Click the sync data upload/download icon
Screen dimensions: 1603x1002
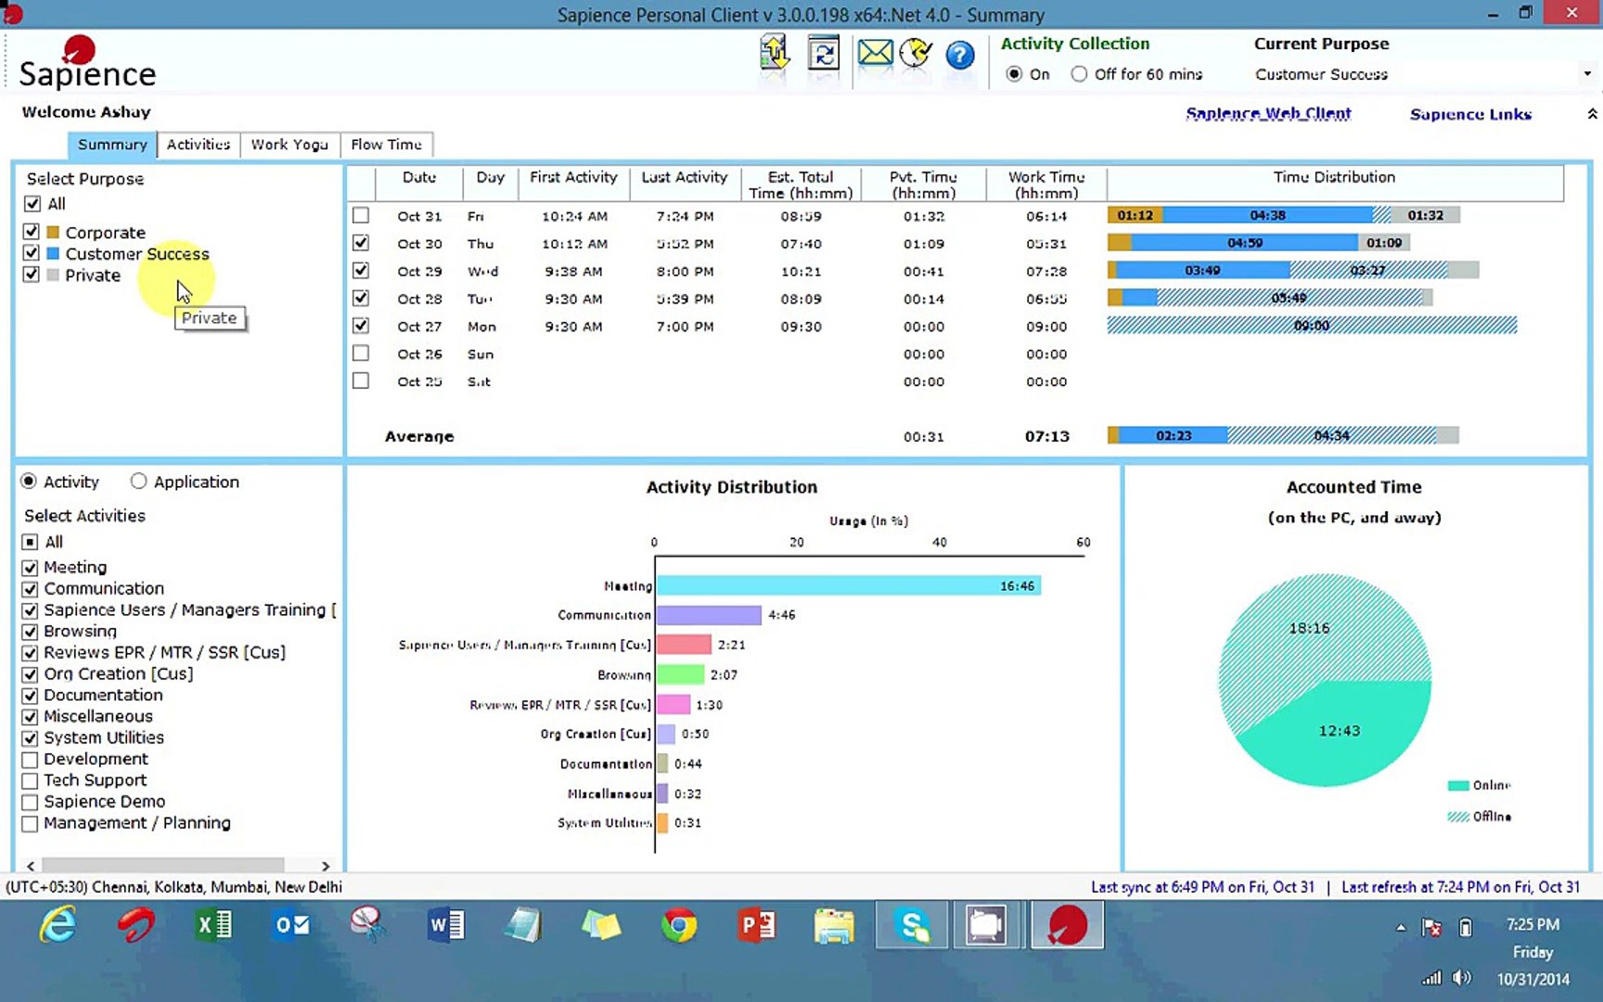[774, 54]
